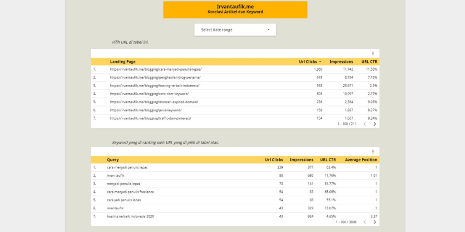Image resolution: width=465 pixels, height=232 pixels.
Task: Open the Select date range dropdown
Action: pos(235,30)
